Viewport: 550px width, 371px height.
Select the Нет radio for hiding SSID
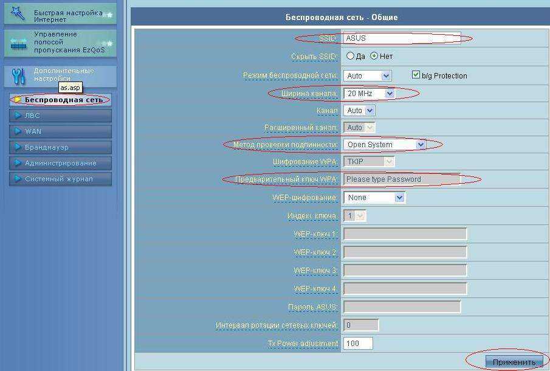(x=374, y=56)
